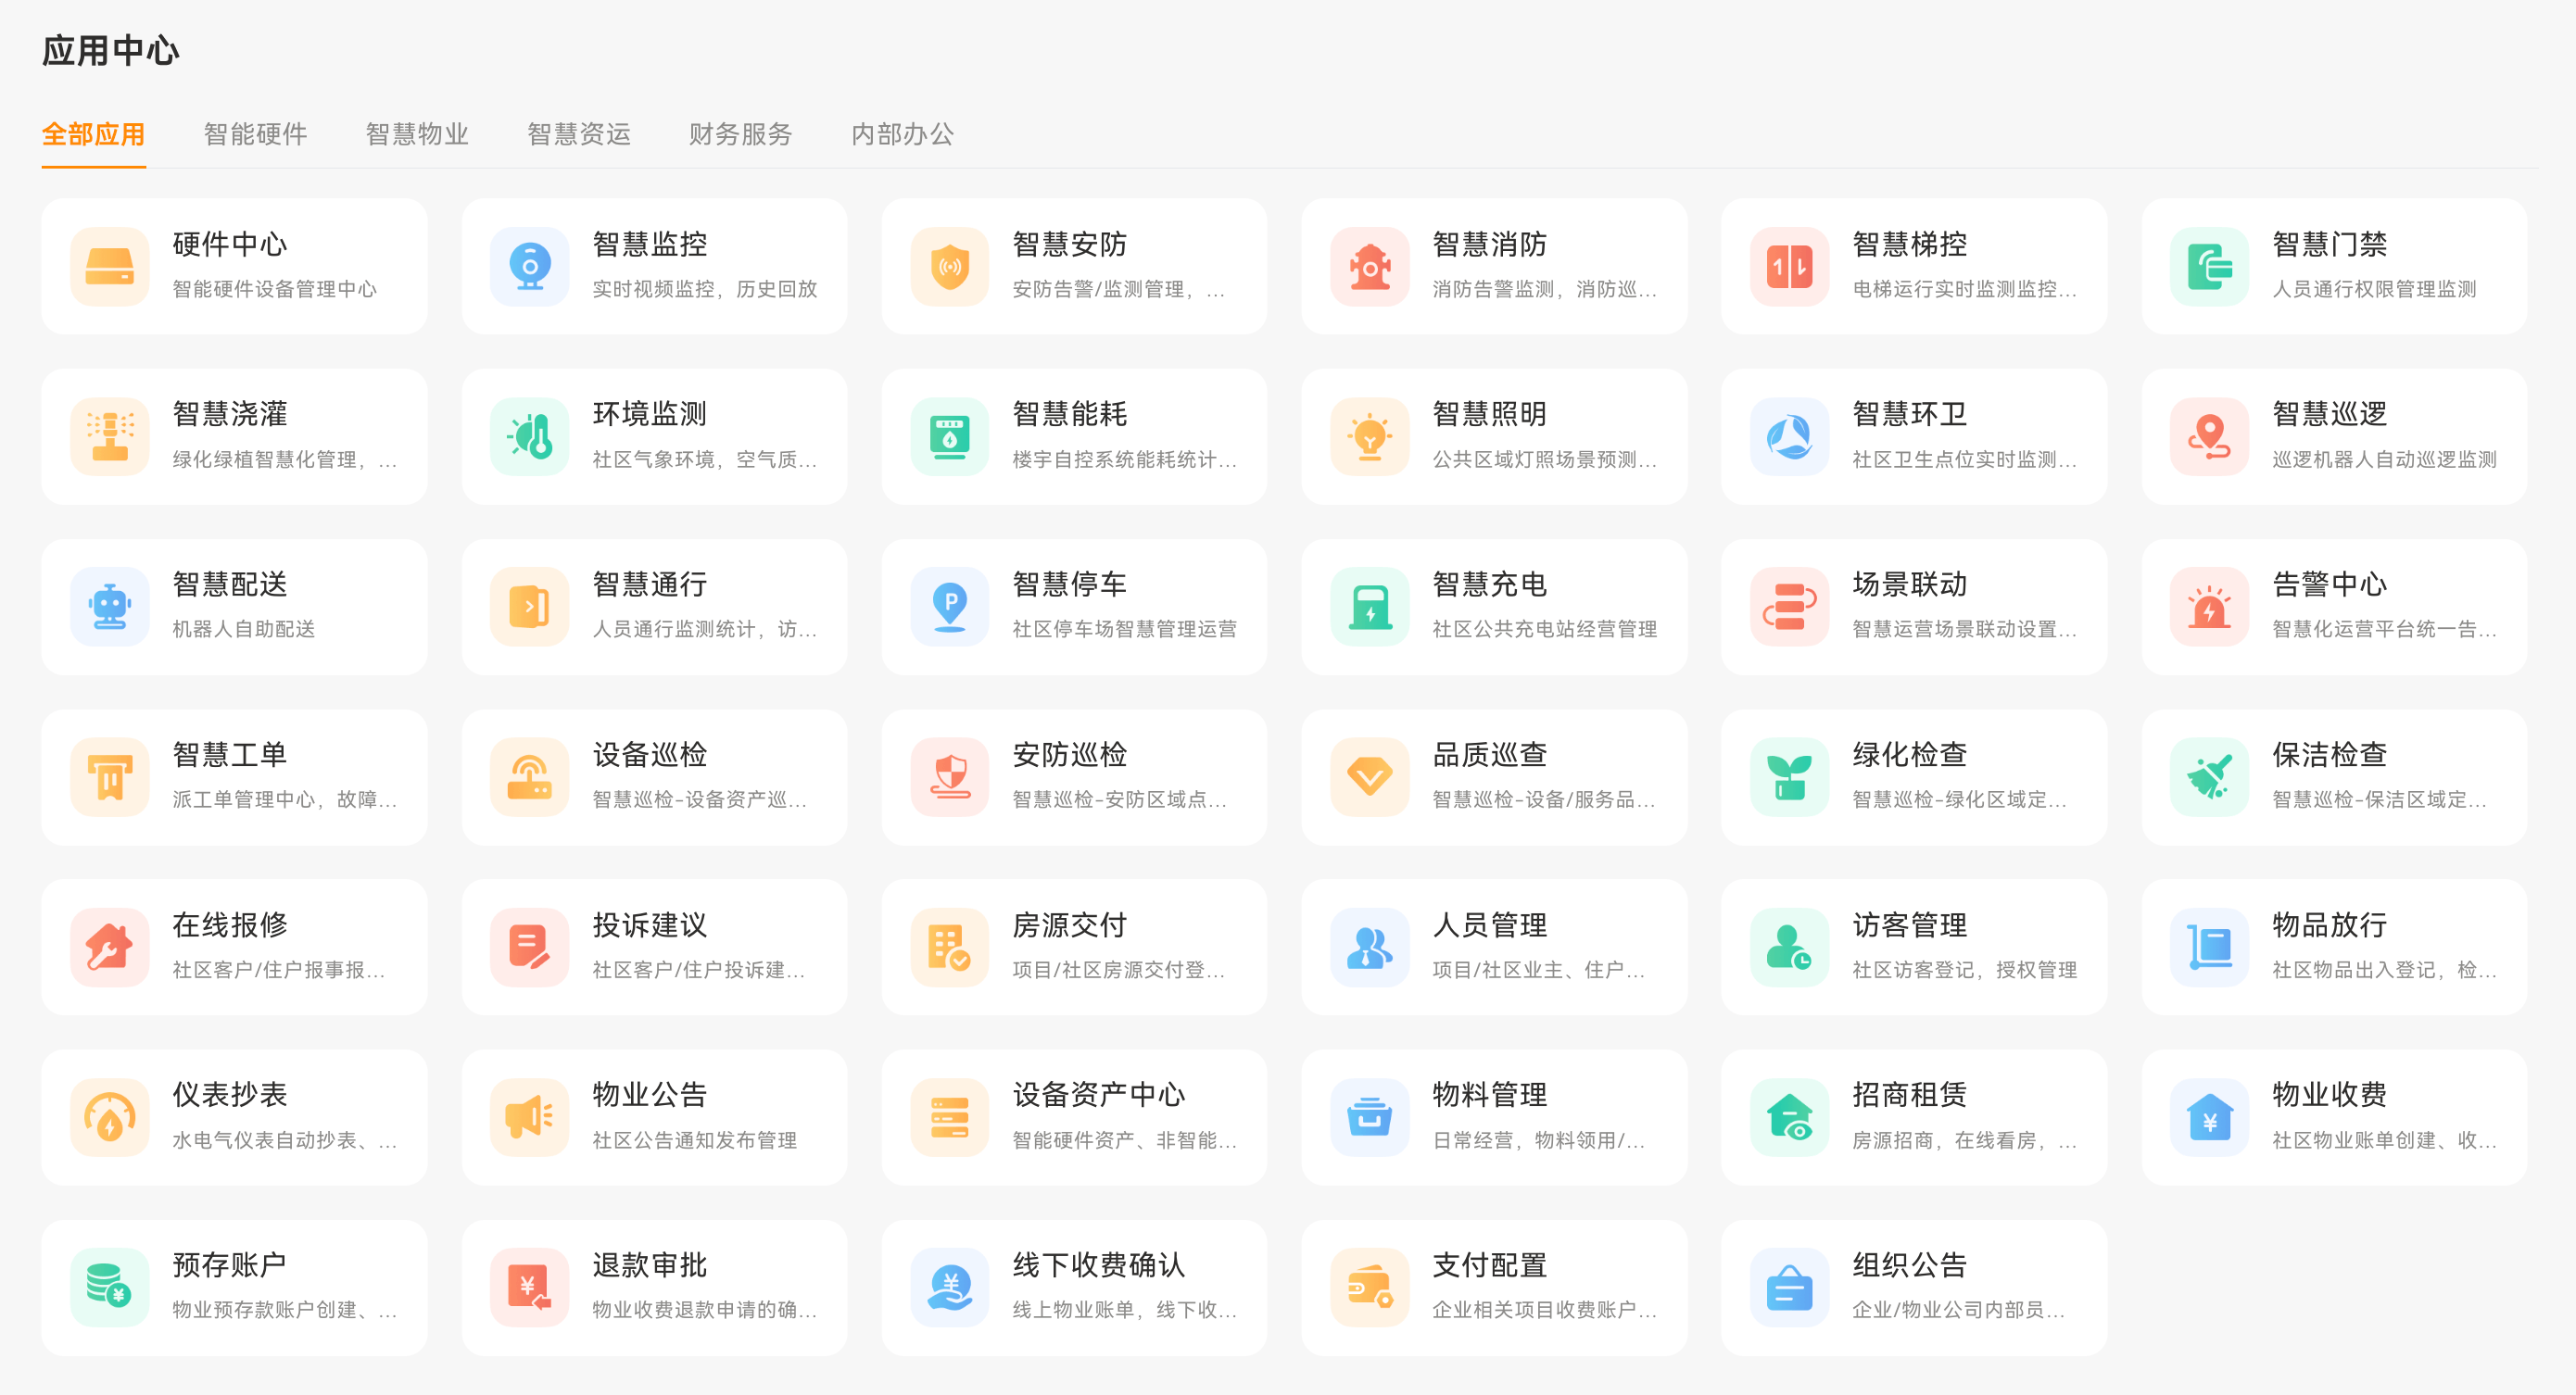Click the 安防巡检 shield icon
Viewport: 2576px width, 1395px height.
coord(950,777)
